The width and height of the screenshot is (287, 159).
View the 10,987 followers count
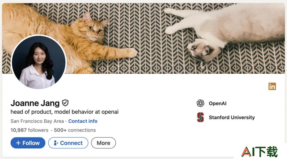[29, 130]
